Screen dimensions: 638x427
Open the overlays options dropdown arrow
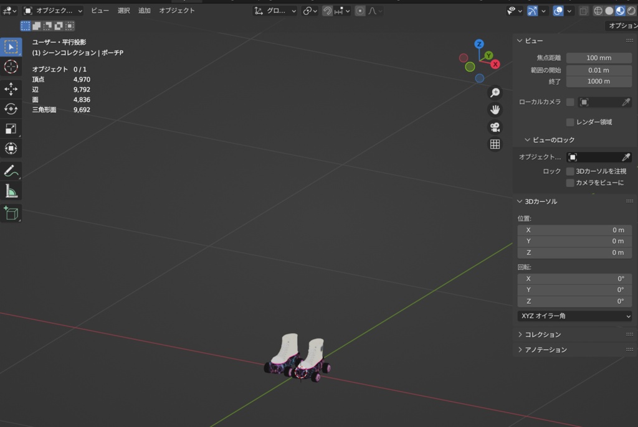tap(569, 11)
